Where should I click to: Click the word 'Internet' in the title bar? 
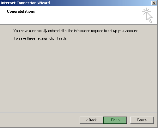pyautogui.click(x=8, y=3)
